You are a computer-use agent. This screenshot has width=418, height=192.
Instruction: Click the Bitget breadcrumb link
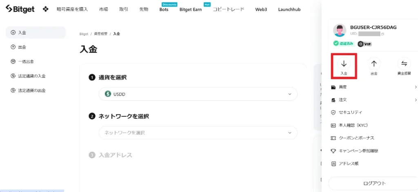click(84, 34)
